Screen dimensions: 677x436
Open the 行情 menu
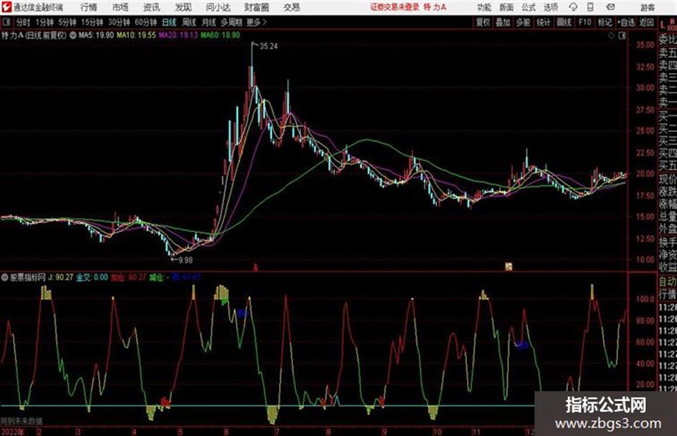click(89, 7)
